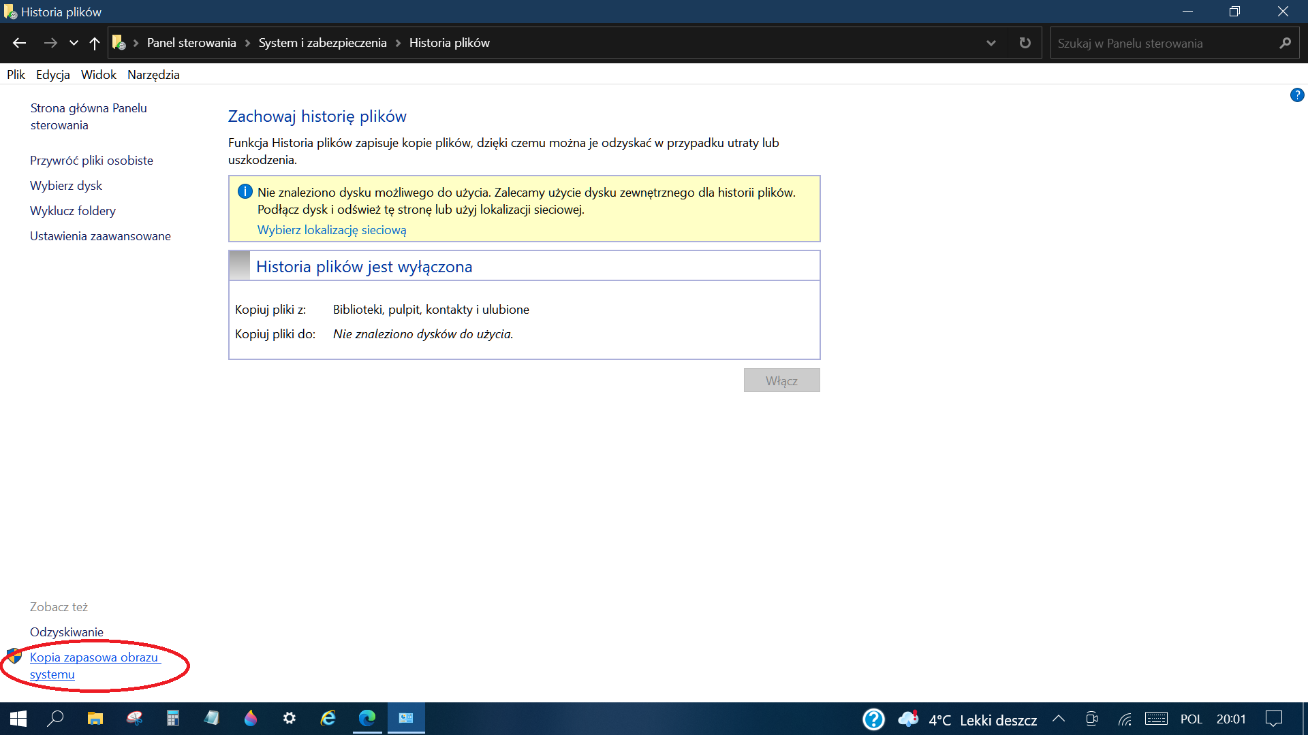
Task: Open Help via the question mark icon
Action: pos(1298,95)
